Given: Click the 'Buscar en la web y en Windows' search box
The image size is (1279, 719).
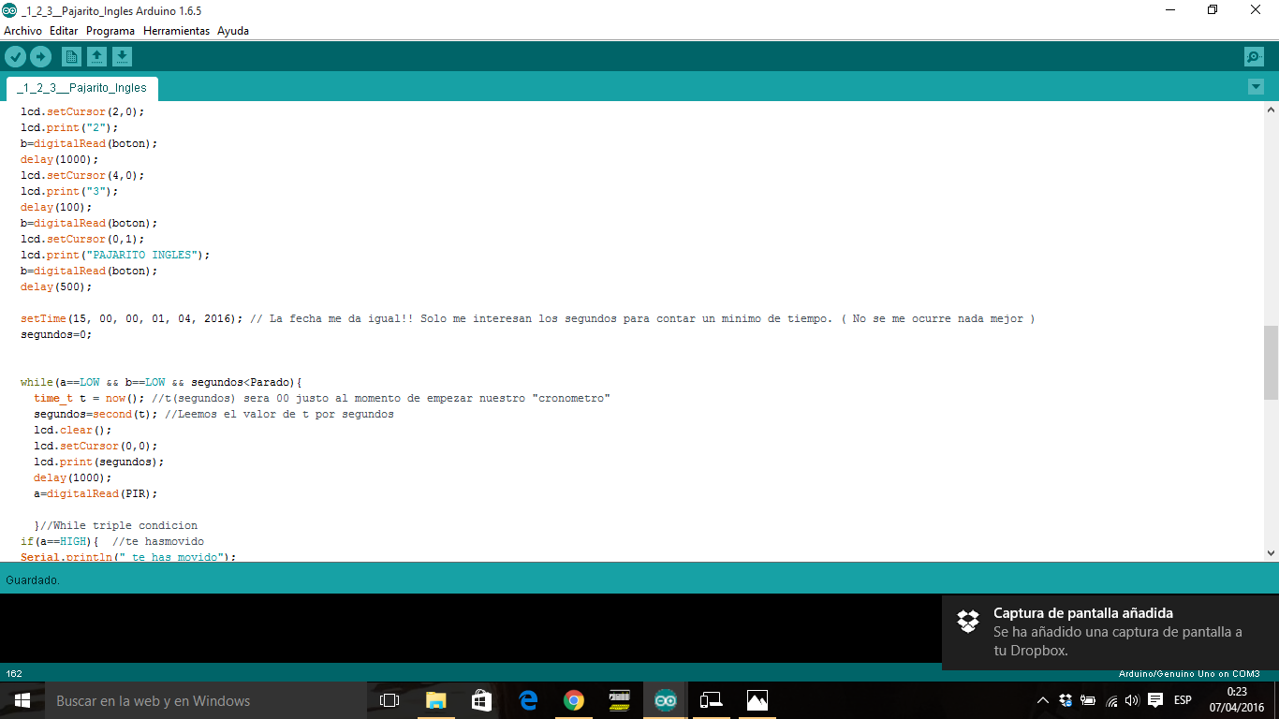Looking at the screenshot, I should pos(205,700).
